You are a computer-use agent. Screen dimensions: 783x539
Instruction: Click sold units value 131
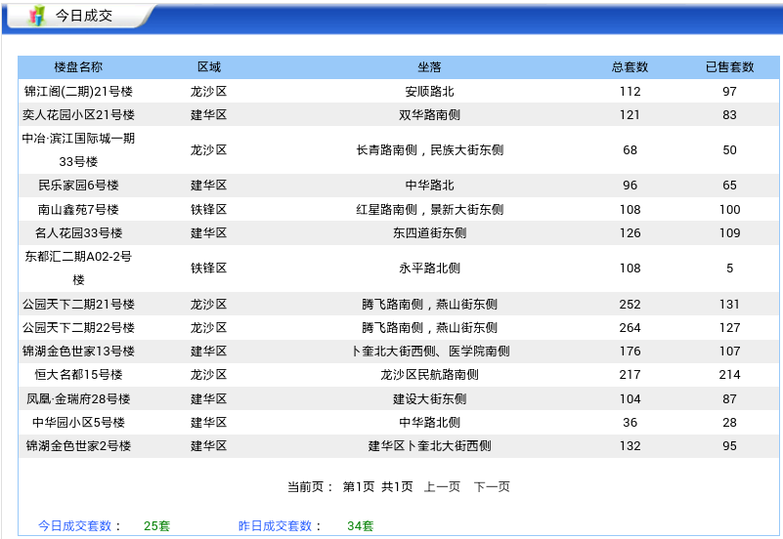(729, 304)
